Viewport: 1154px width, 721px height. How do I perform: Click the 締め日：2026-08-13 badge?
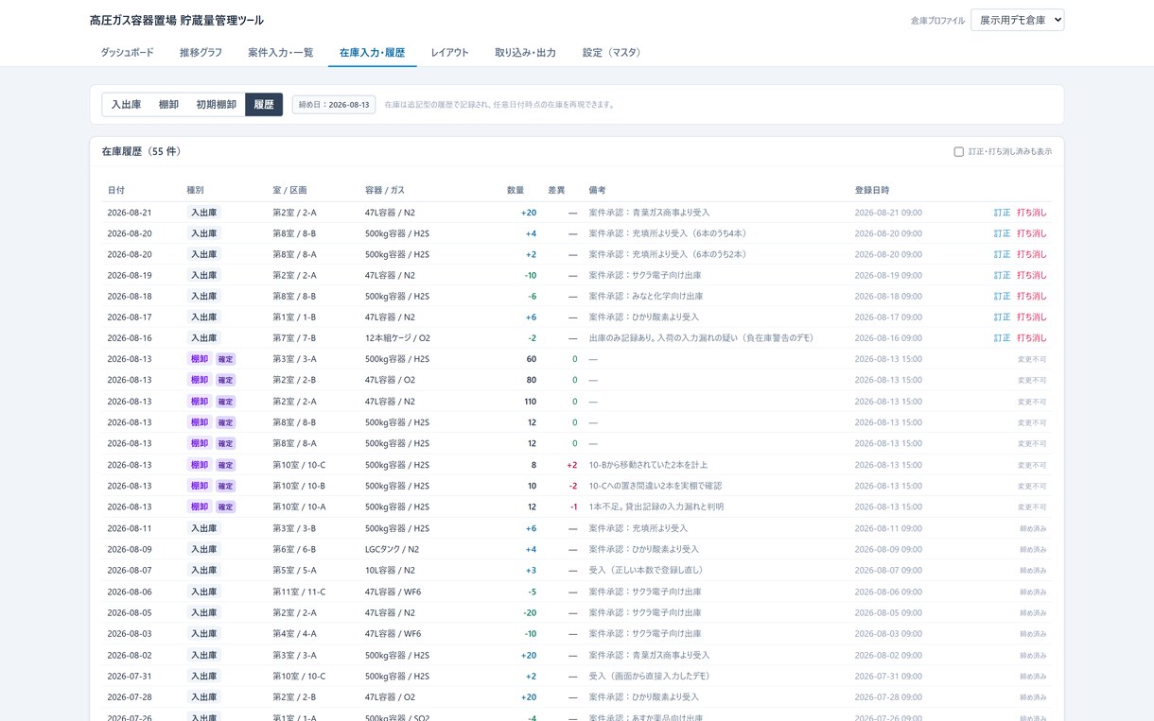click(334, 105)
